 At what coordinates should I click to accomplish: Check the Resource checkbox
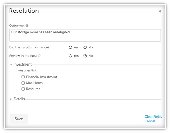click(23, 89)
